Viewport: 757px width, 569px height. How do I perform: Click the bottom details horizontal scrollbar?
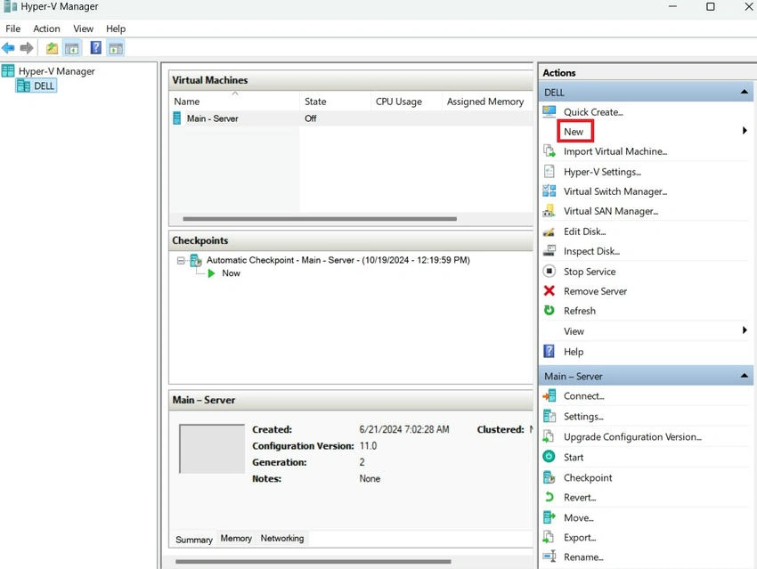(x=313, y=561)
